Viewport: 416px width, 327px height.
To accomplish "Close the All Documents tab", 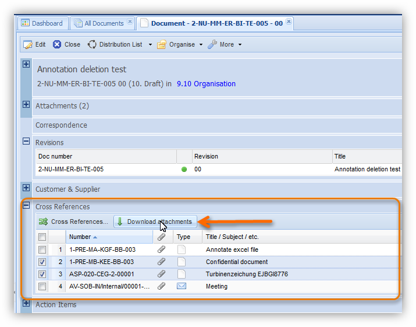I will click(x=130, y=21).
